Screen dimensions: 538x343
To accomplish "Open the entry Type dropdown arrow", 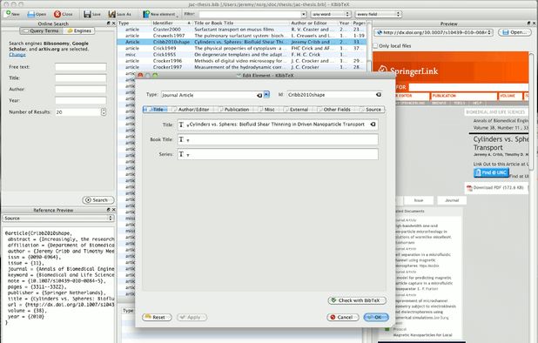I will (x=266, y=94).
